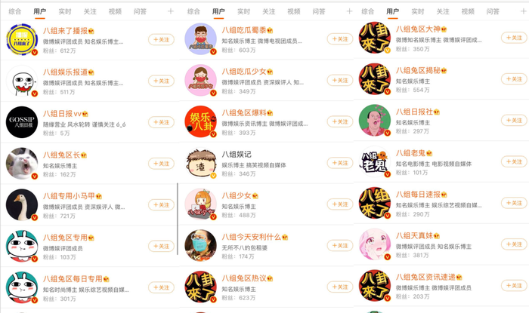Click the 娱乐八卦 red avatar icon
Screen dimensions: 529x313
(x=201, y=121)
